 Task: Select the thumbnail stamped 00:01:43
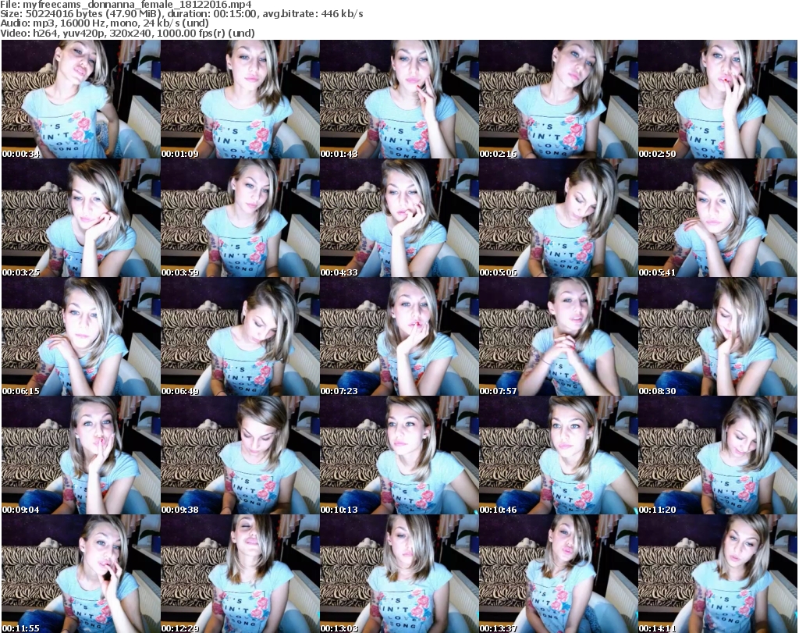[399, 99]
